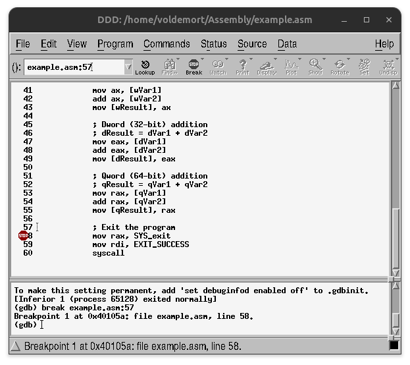Open the Edit menu
Viewport: 410px width, 365px height.
coord(49,43)
